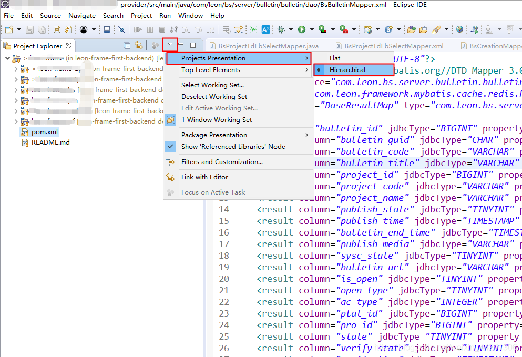Open the user profile dropdown arrow
522x357 pixels.
94,29
